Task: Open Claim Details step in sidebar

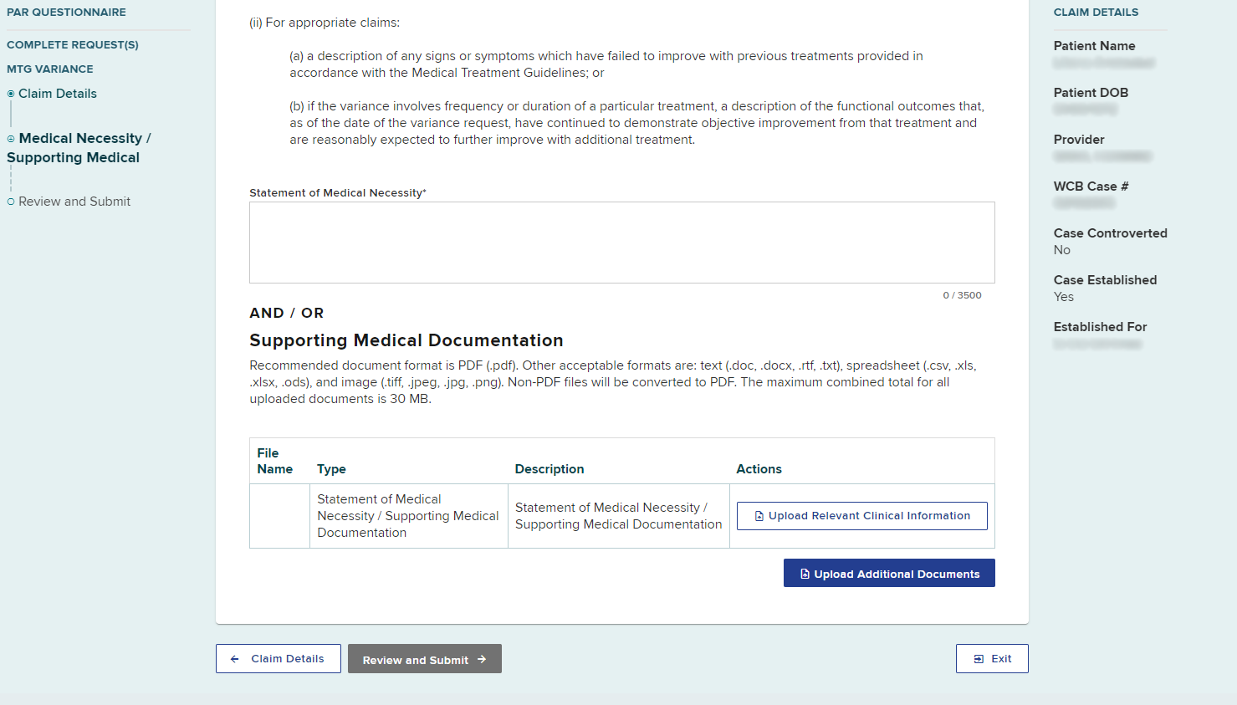Action: click(x=58, y=94)
